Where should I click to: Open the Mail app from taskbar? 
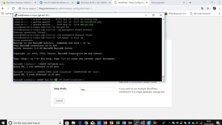(x=93, y=123)
